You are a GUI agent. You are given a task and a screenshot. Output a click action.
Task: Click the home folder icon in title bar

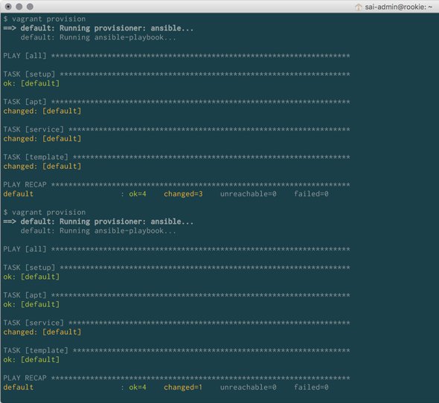[x=358, y=7]
